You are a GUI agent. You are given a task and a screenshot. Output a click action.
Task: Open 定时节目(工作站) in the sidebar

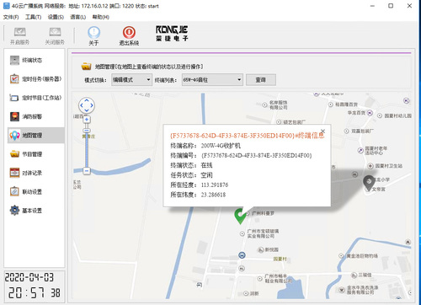[x=35, y=98]
